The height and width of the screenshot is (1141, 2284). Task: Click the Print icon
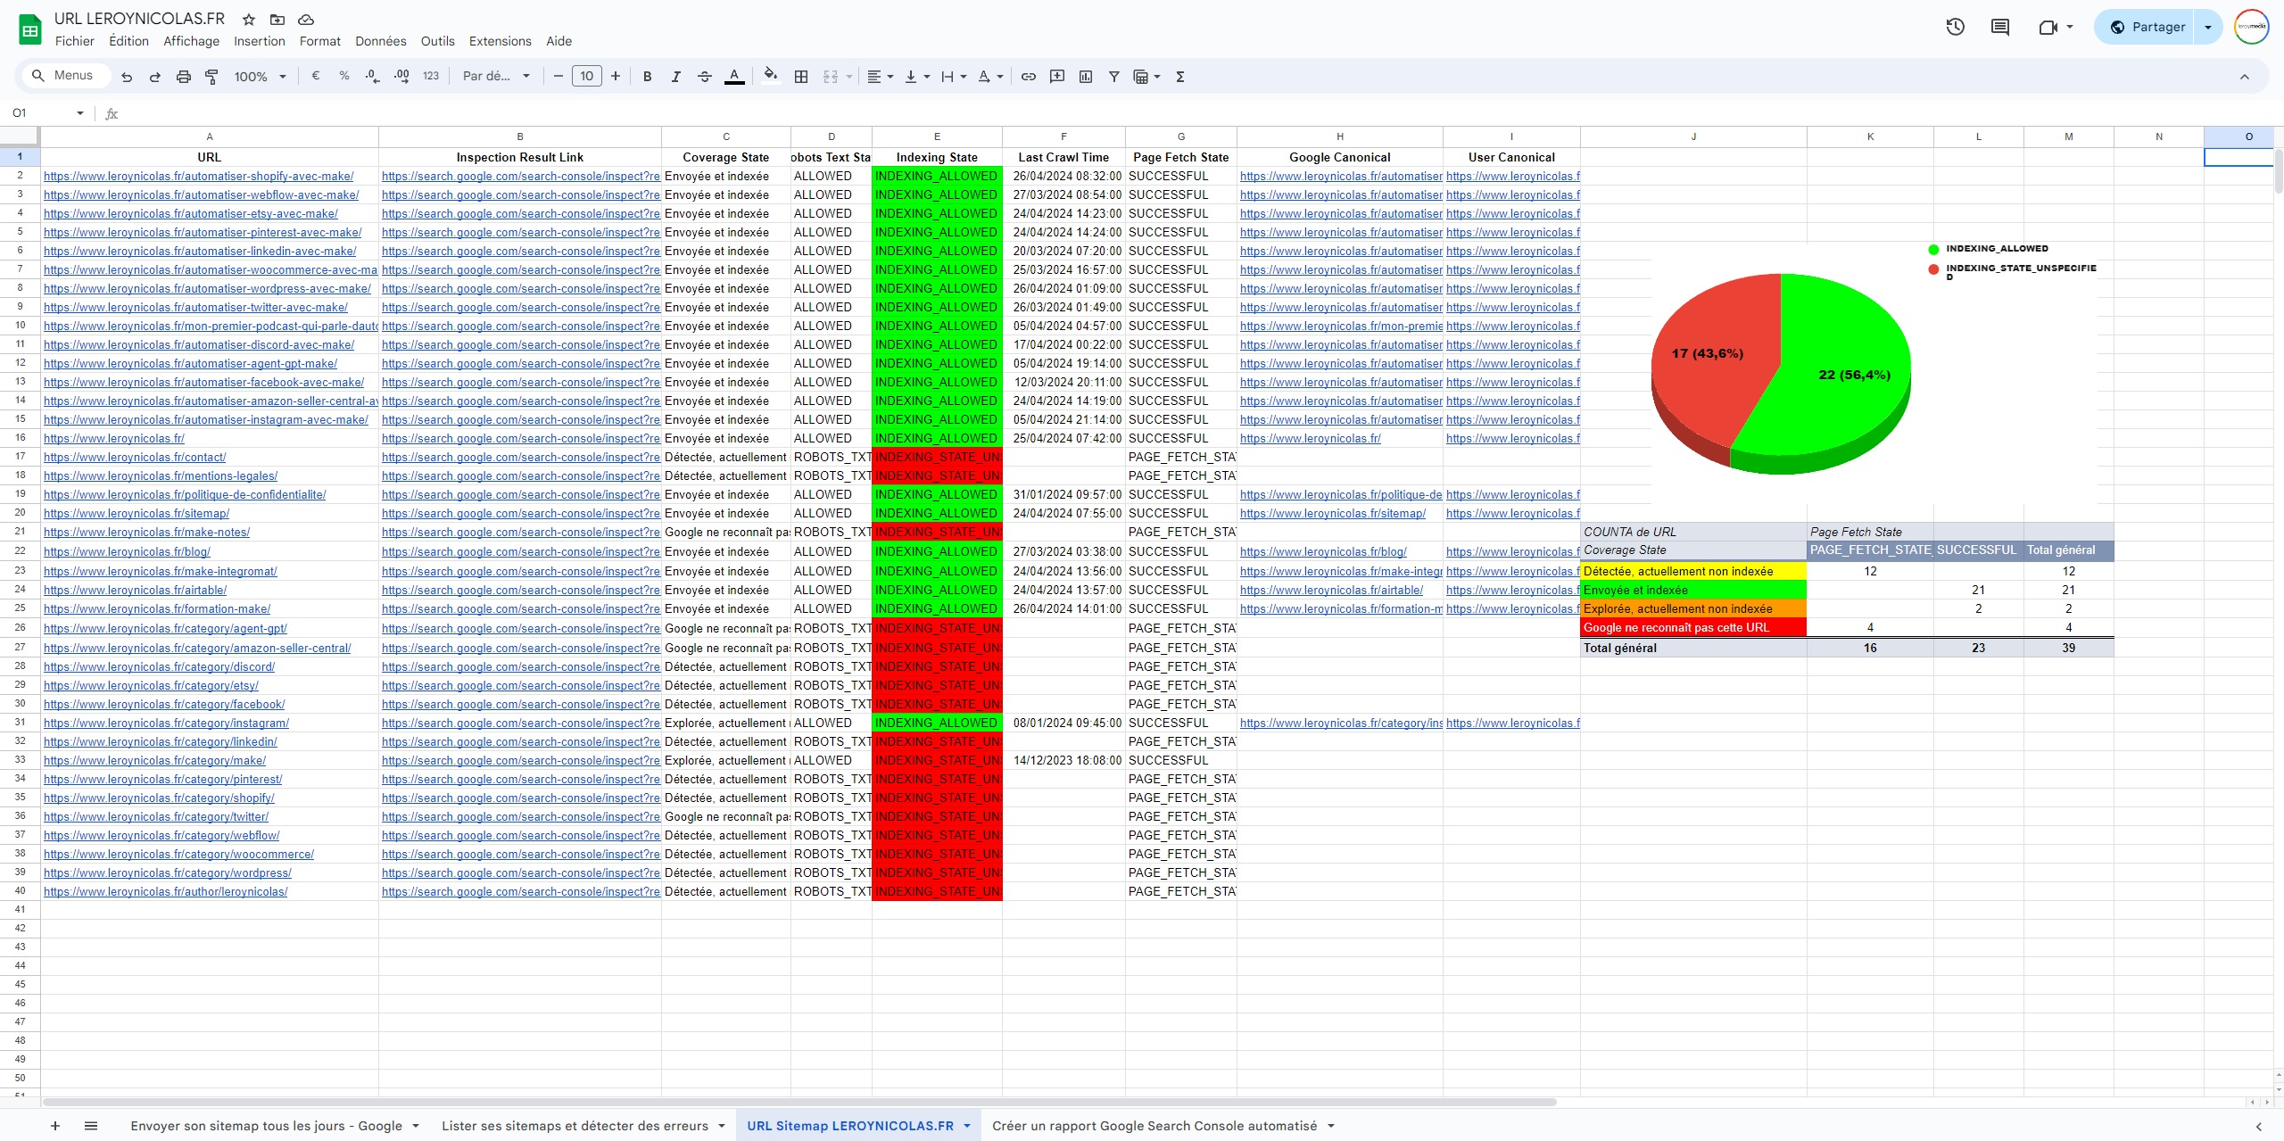pos(184,77)
